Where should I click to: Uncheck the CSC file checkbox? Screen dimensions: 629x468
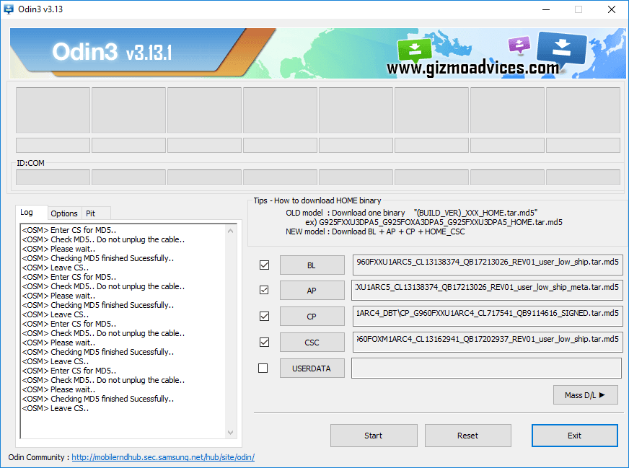(264, 342)
